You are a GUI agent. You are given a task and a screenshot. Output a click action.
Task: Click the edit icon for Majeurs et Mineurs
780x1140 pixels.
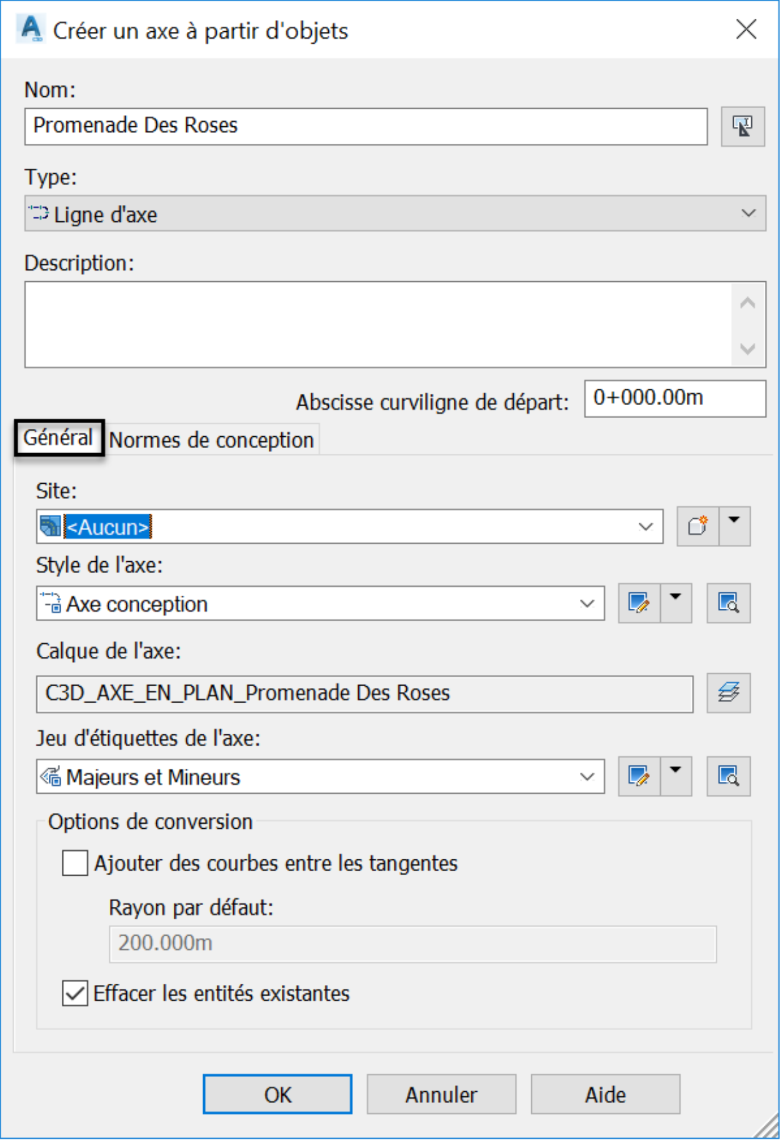pyautogui.click(x=639, y=776)
